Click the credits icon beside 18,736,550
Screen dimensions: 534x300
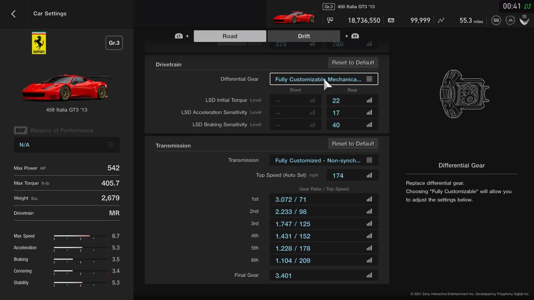(330, 20)
